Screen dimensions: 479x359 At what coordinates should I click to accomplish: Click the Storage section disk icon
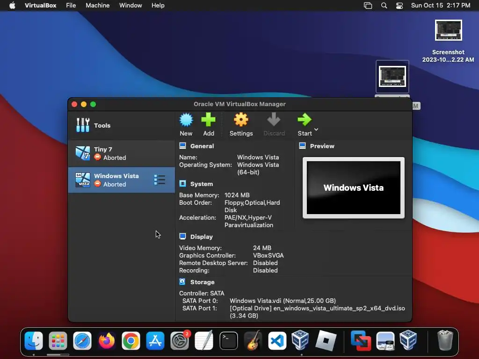(x=182, y=282)
